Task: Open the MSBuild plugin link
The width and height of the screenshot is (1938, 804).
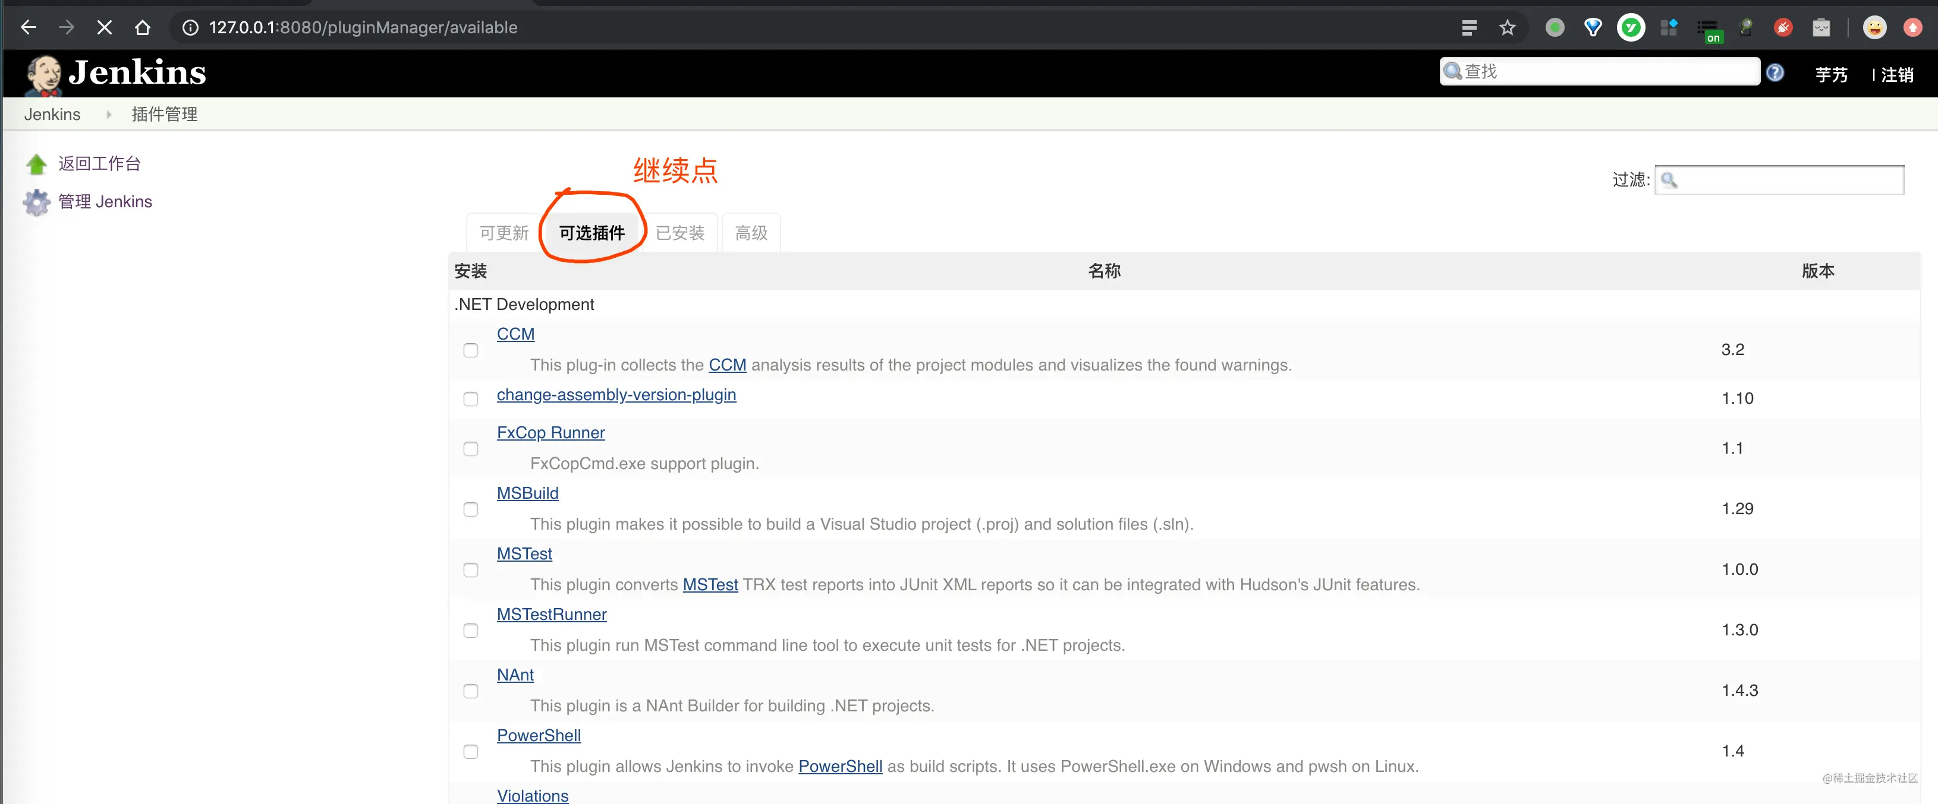Action: (x=527, y=493)
